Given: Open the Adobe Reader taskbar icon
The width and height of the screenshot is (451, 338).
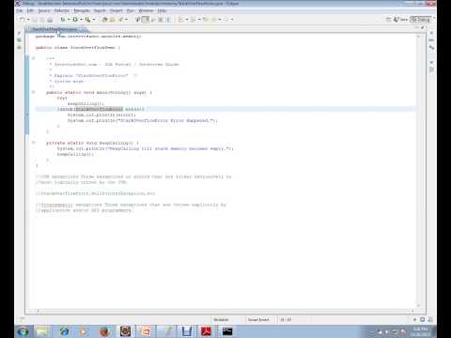Looking at the screenshot, I should tap(206, 331).
